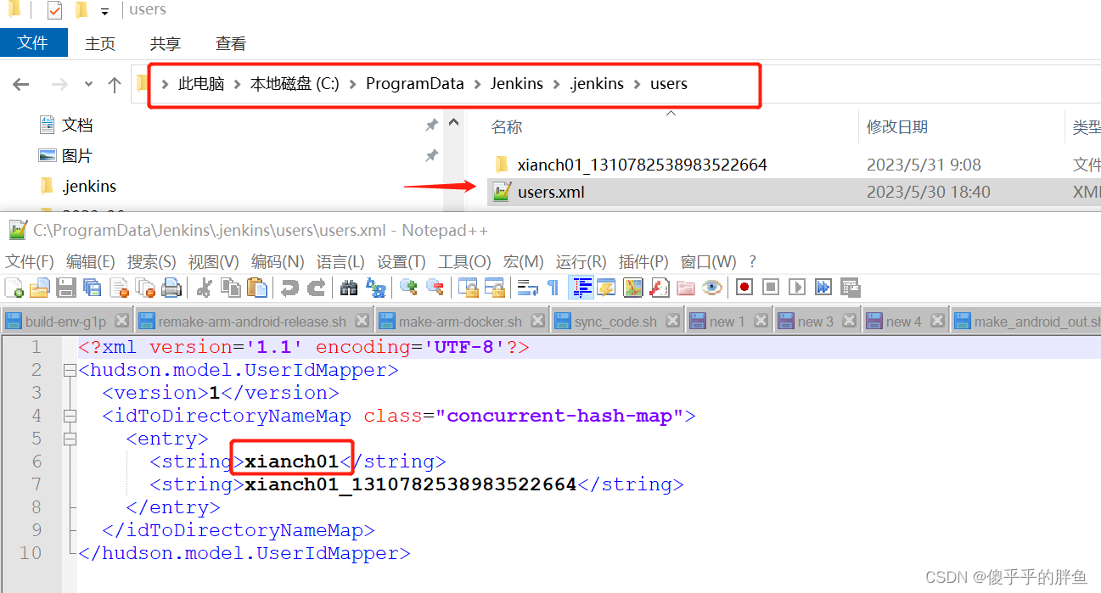Open the Replace dialog toolbar icon

tap(375, 288)
